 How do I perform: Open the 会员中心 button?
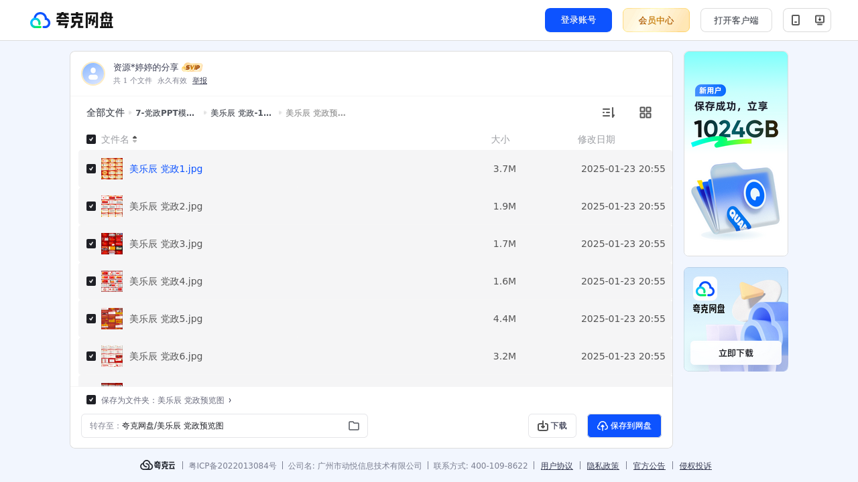coord(656,20)
